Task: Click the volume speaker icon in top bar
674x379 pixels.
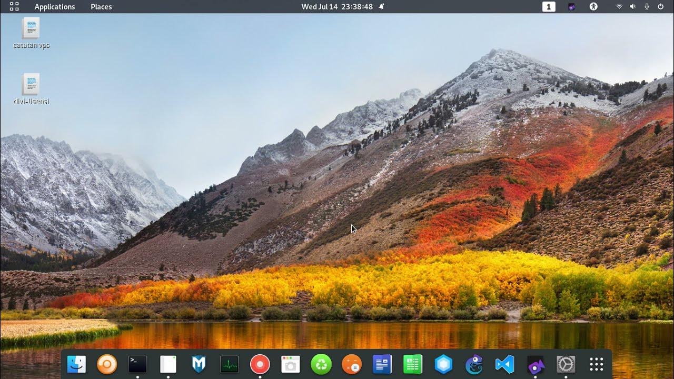Action: coord(633,6)
